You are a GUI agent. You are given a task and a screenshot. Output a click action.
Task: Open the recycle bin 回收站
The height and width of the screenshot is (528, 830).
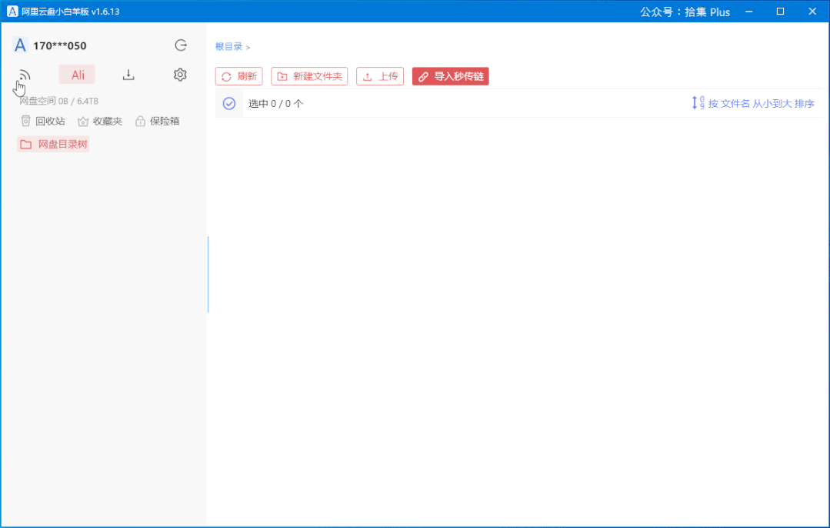click(x=43, y=122)
